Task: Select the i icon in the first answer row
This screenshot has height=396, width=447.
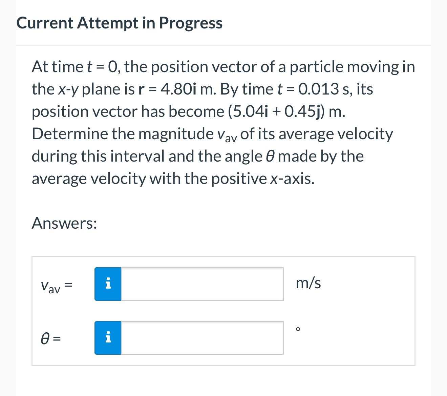Action: tap(108, 284)
